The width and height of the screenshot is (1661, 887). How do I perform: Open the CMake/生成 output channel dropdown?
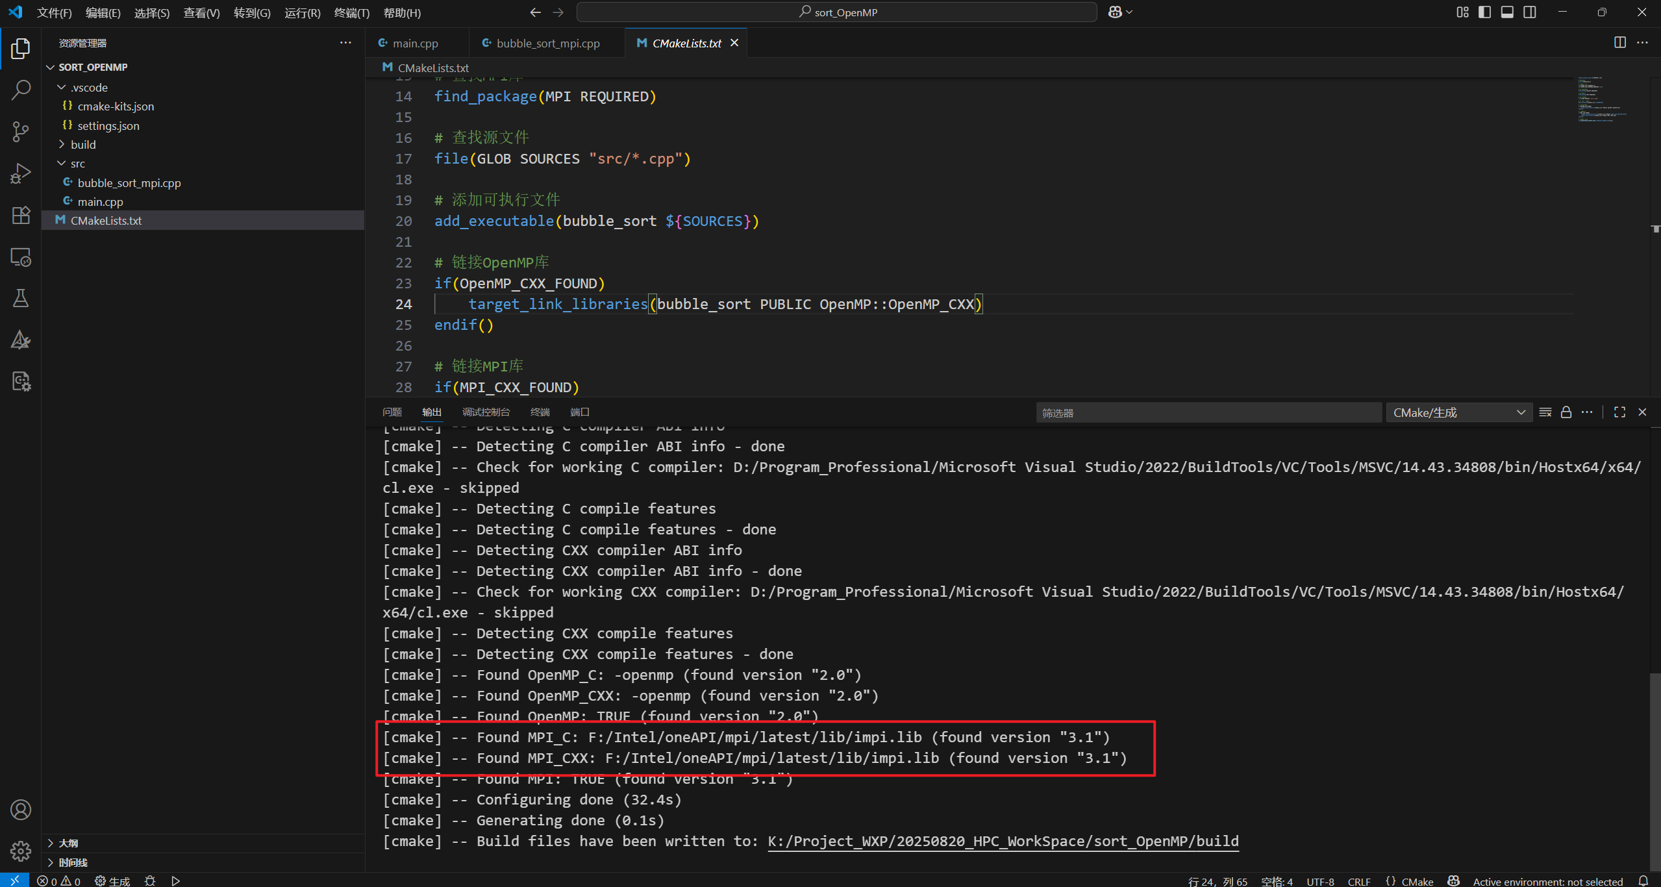click(1458, 412)
